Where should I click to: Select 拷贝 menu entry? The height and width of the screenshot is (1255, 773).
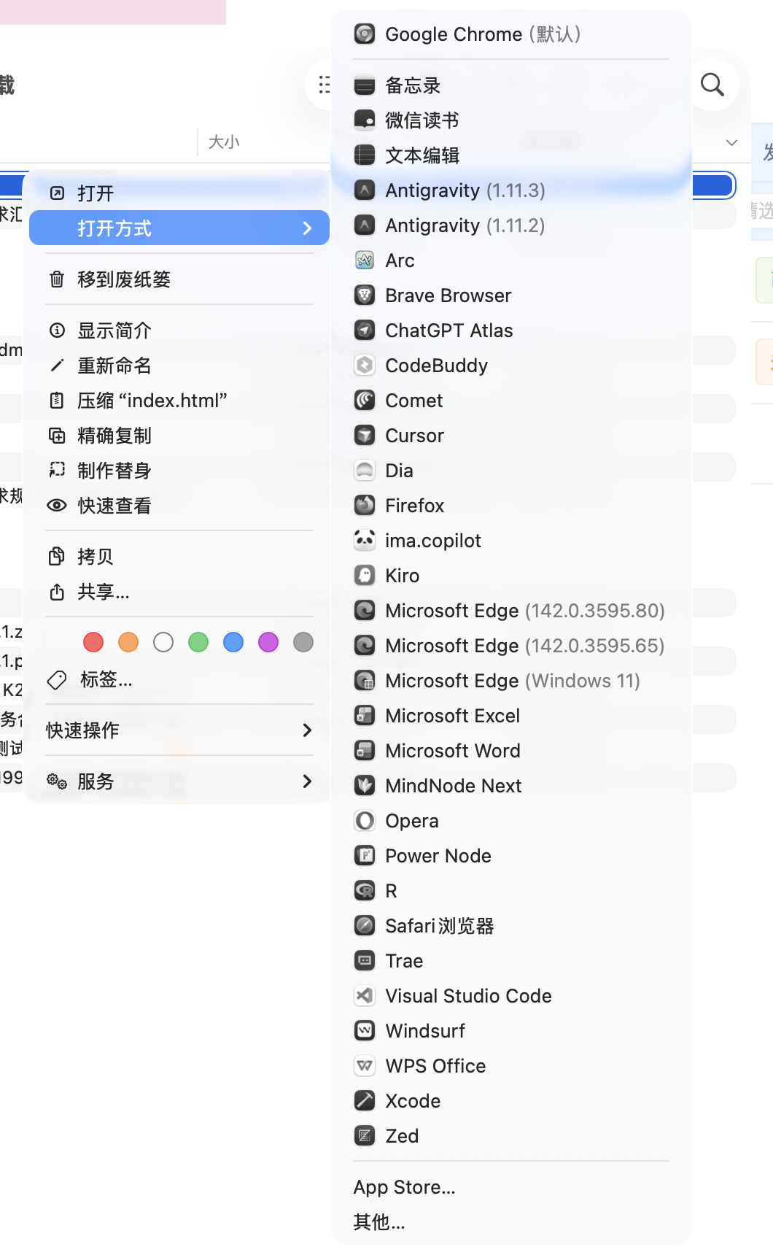(179, 556)
